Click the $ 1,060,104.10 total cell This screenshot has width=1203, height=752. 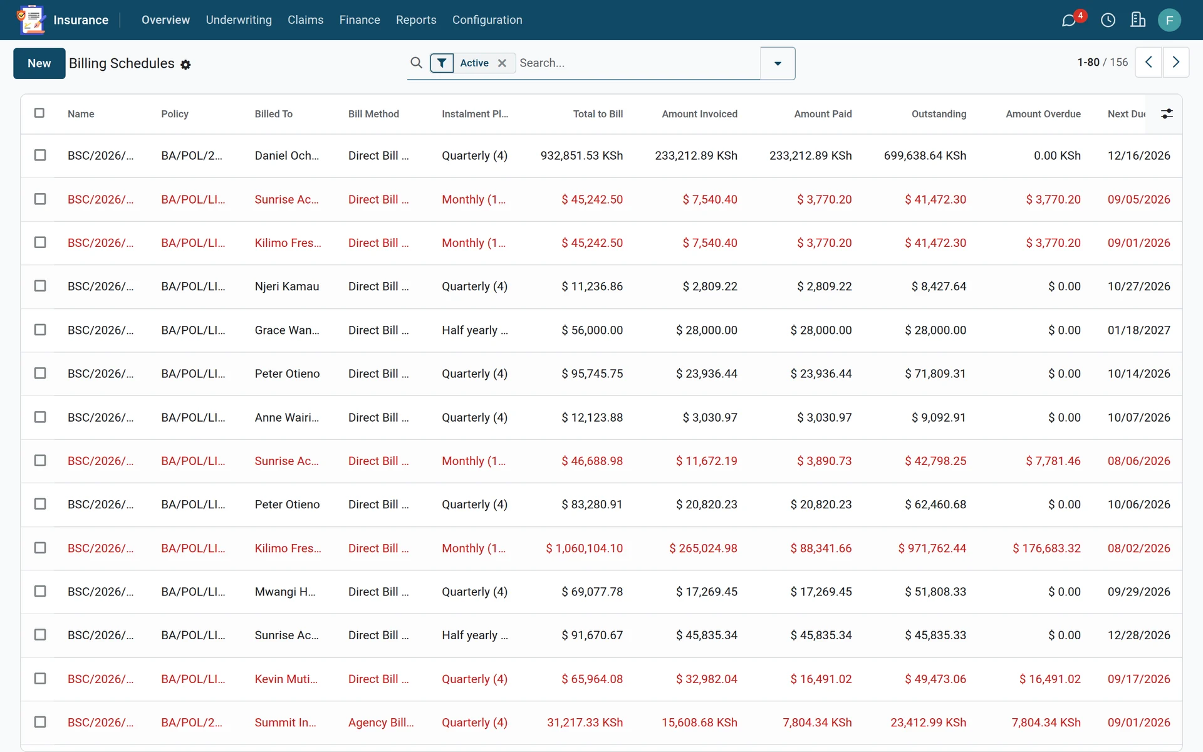(584, 548)
